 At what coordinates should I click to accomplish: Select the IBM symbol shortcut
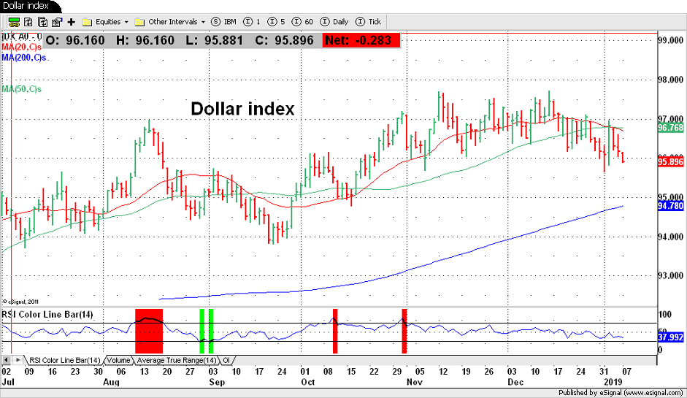[x=223, y=21]
